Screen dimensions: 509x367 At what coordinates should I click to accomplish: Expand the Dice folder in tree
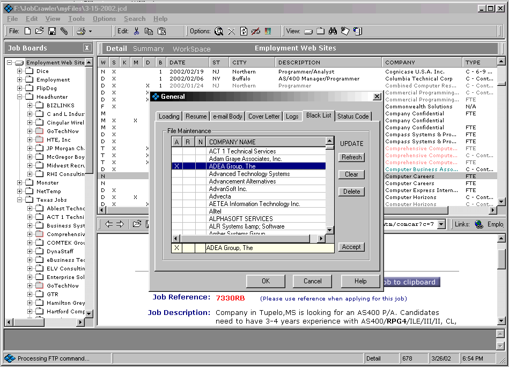(x=19, y=71)
